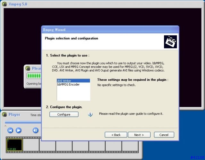Jump to start with previous button in Player

coord(10,130)
